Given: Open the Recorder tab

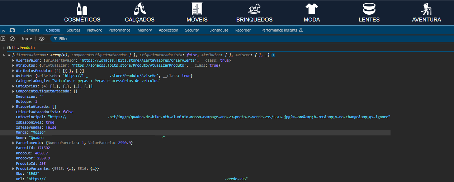Looking at the screenshot, I should (x=243, y=30).
